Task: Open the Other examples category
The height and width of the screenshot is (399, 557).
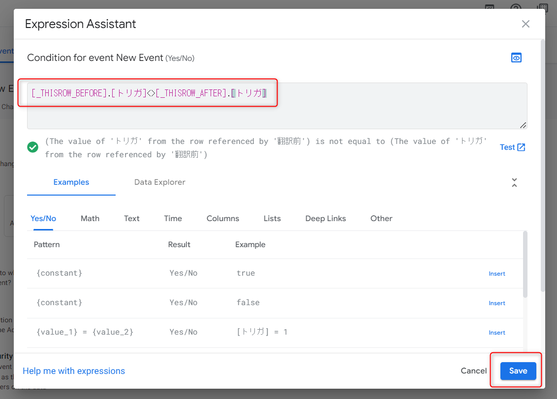Action: coord(381,218)
